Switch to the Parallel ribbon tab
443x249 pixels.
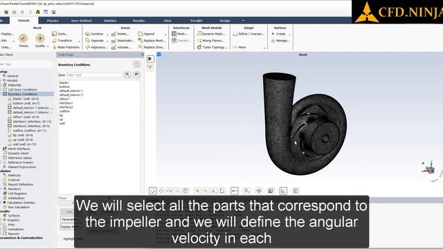point(196,21)
